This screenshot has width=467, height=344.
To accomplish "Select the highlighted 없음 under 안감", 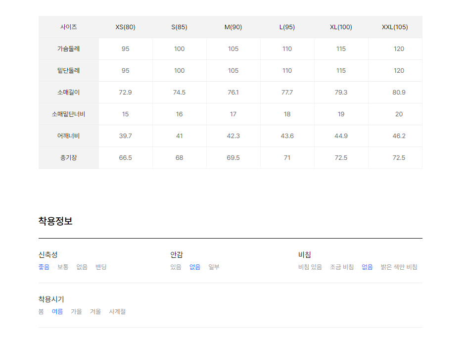I will [195, 267].
